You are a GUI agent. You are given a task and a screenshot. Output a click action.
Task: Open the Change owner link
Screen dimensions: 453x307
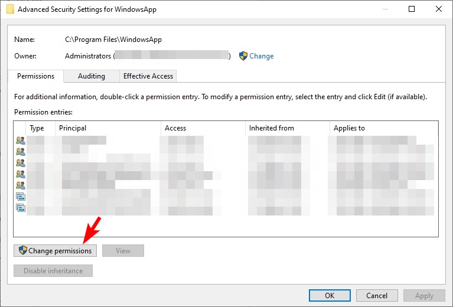click(261, 56)
